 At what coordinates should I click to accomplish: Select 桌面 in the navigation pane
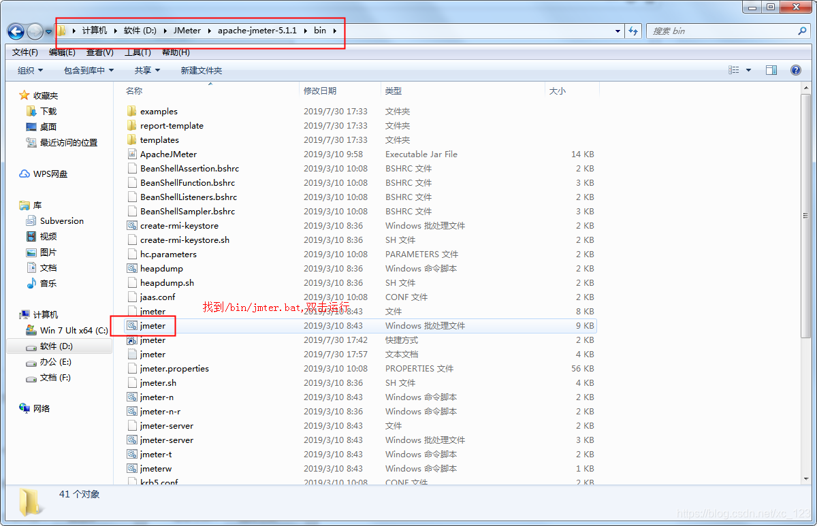(48, 127)
